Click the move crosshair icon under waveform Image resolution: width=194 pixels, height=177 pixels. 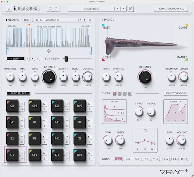click(49, 51)
